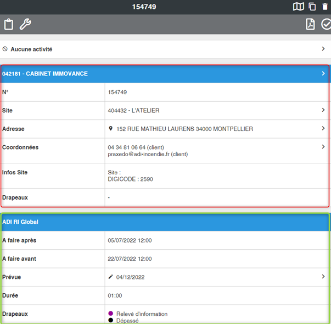
Task: Click the wrench tools icon
Action: point(25,24)
